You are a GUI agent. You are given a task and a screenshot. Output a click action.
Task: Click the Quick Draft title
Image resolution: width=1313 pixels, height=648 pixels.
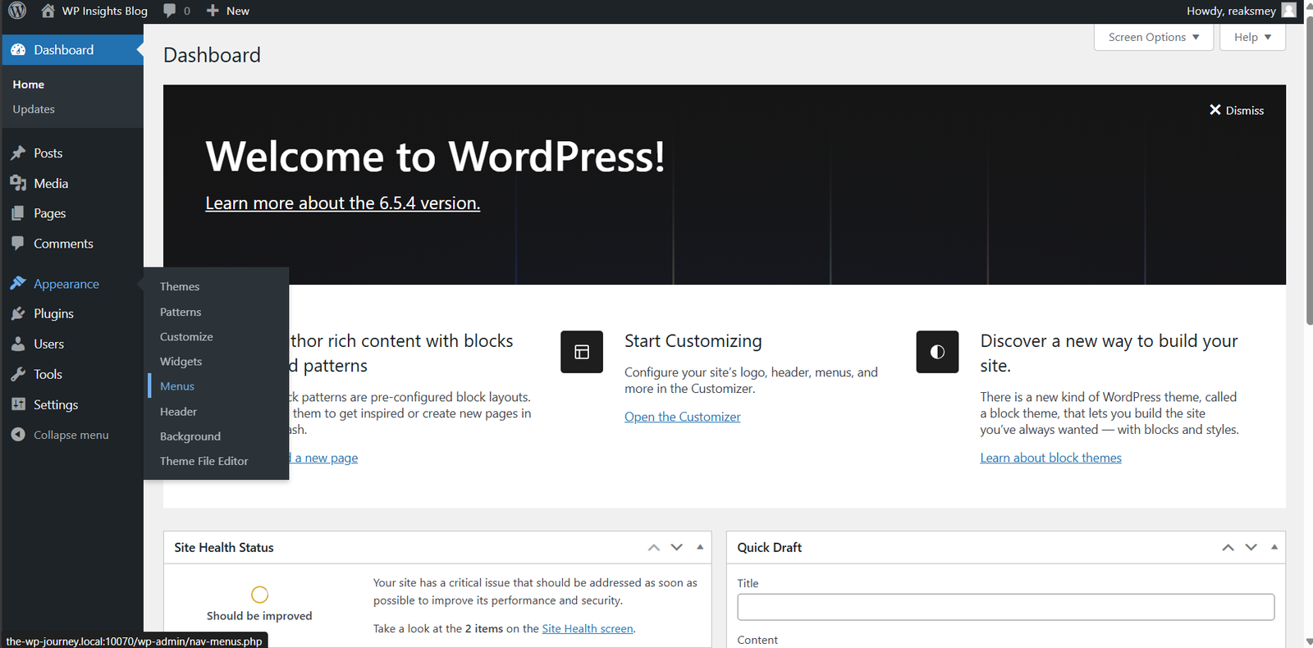pos(770,547)
